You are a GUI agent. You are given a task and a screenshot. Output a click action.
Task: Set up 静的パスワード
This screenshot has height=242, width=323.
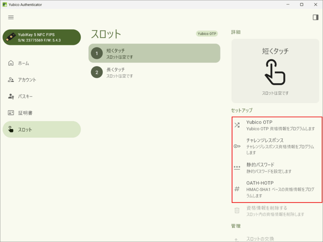[x=277, y=168]
